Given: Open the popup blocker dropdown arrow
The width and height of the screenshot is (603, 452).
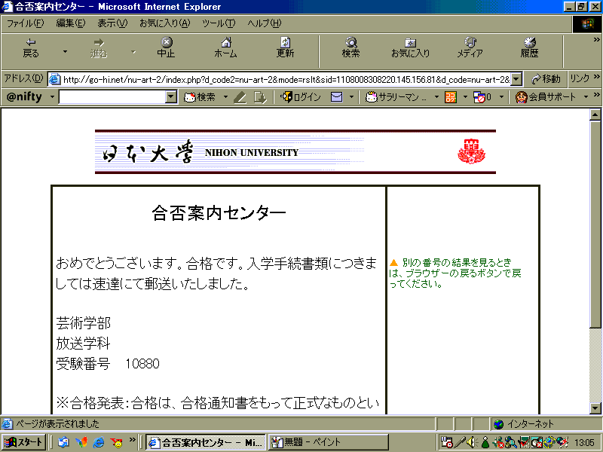Looking at the screenshot, I should (501, 97).
